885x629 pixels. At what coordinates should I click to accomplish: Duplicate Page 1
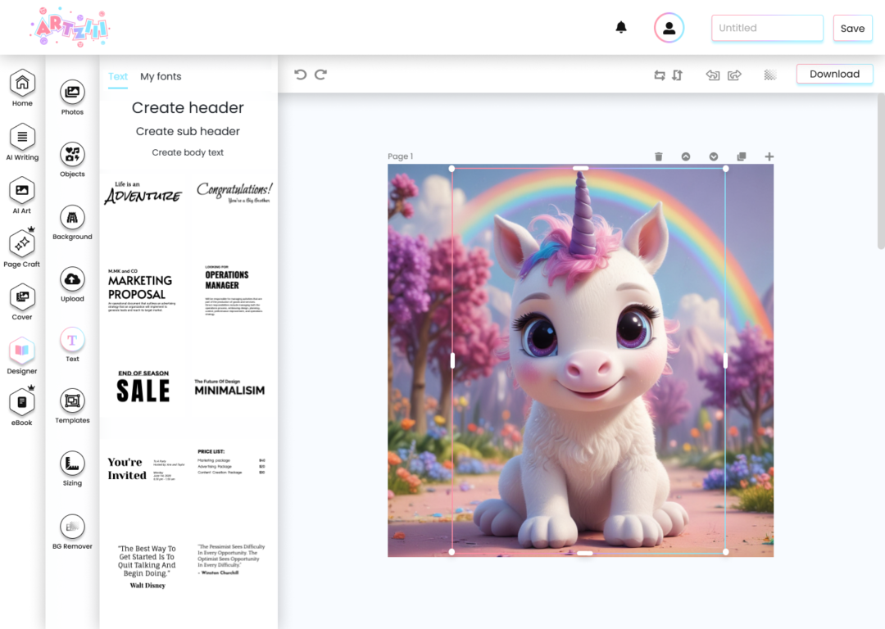741,156
